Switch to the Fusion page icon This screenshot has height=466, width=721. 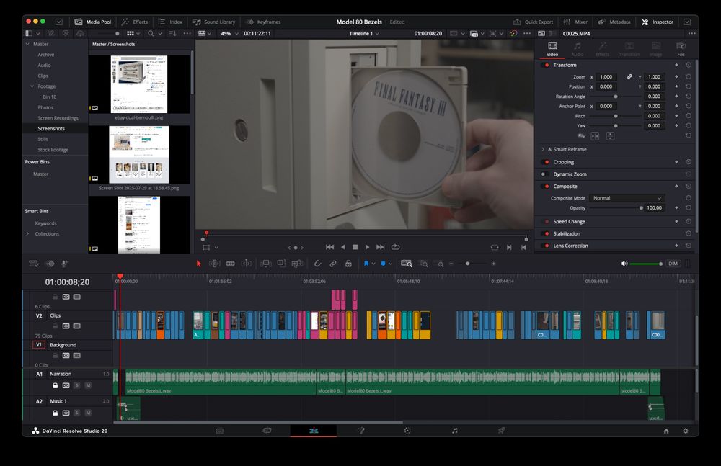pyautogui.click(x=361, y=431)
